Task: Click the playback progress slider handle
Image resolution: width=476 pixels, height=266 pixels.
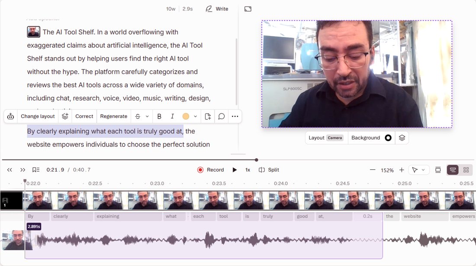Action: click(x=257, y=159)
